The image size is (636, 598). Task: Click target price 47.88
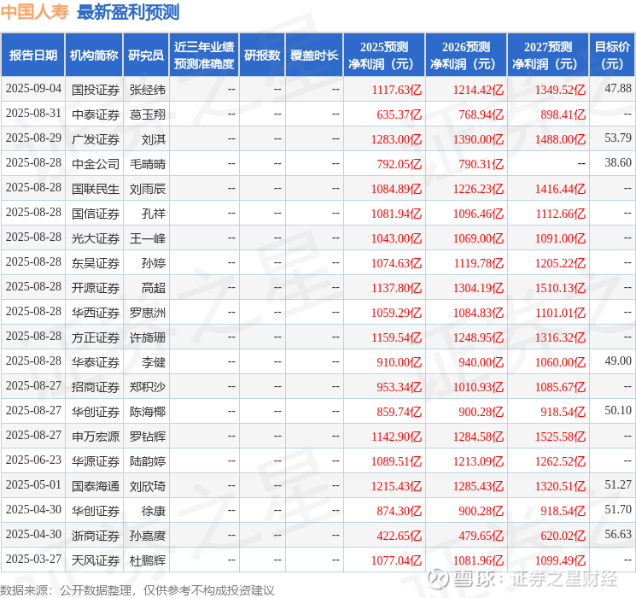(x=618, y=88)
